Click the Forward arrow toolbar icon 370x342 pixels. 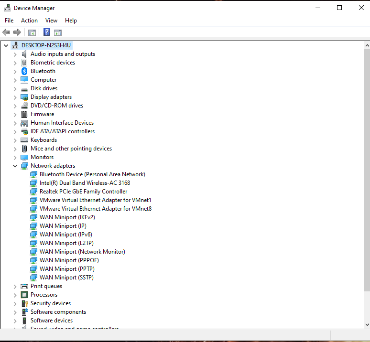17,32
